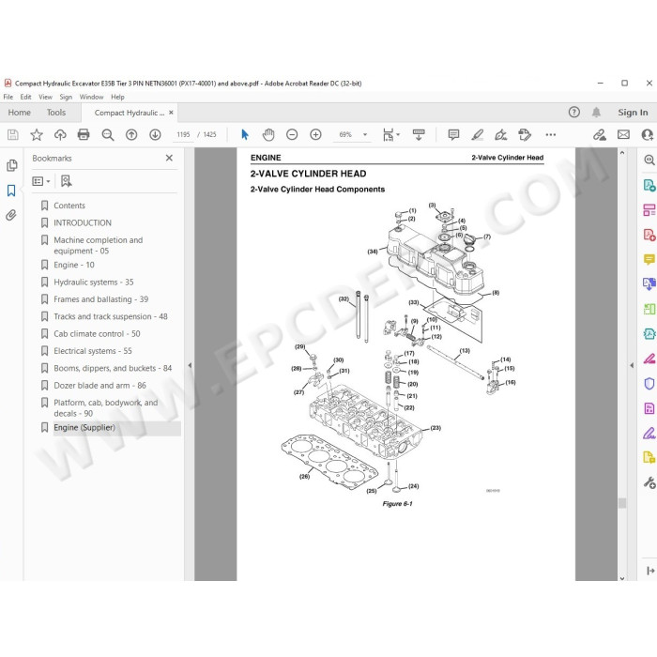The height and width of the screenshot is (657, 657).
Task: Collapse the right tool strip
Action: pyautogui.click(x=650, y=571)
